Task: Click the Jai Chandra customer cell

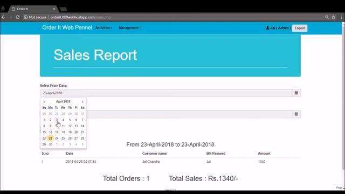Action: [151, 162]
